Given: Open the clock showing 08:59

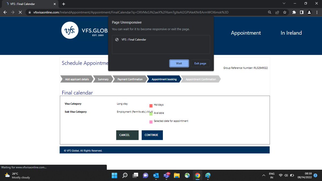Looking at the screenshot, I should click(x=305, y=175).
